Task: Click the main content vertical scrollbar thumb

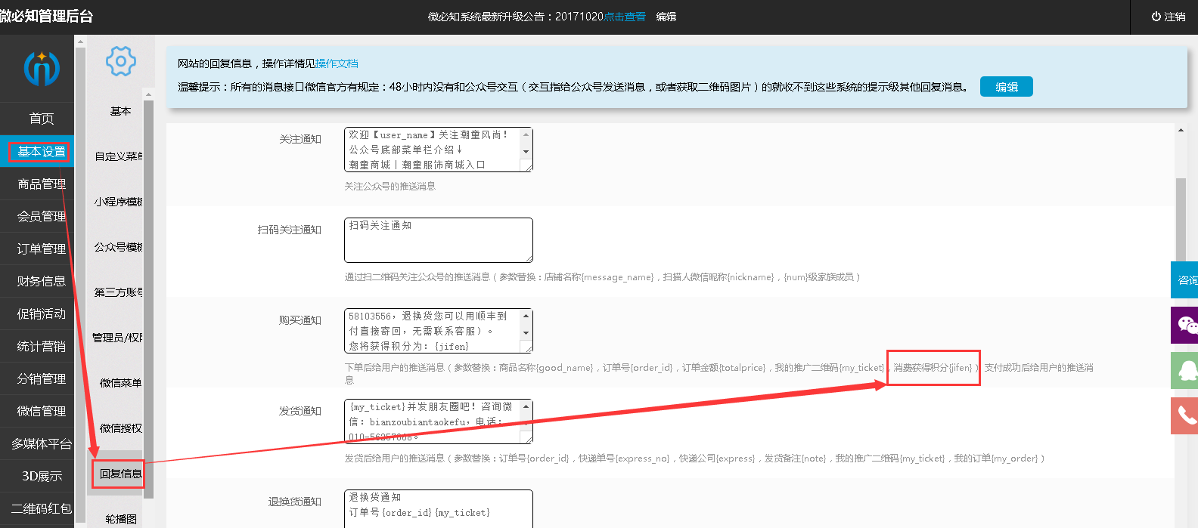Action: (x=1181, y=221)
